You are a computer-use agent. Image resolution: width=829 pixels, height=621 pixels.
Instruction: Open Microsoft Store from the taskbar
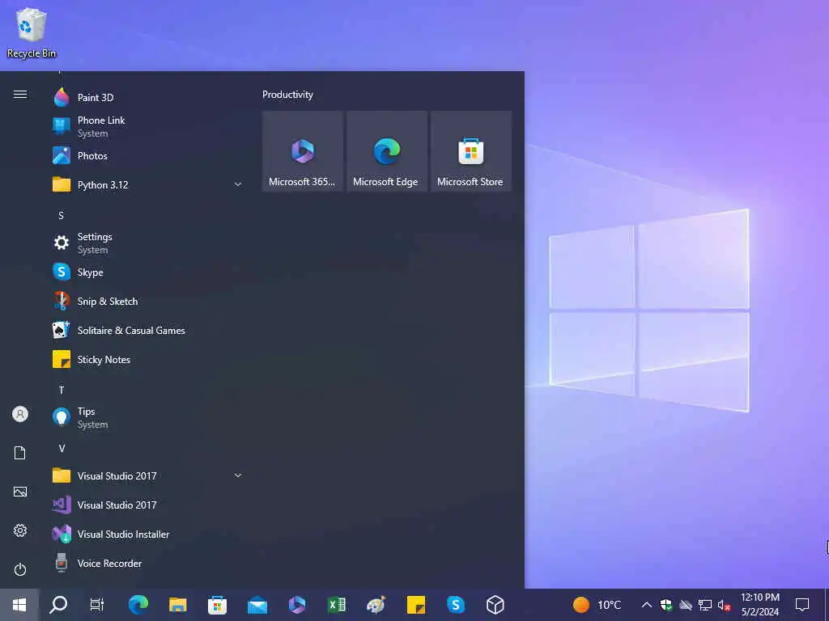pos(217,605)
